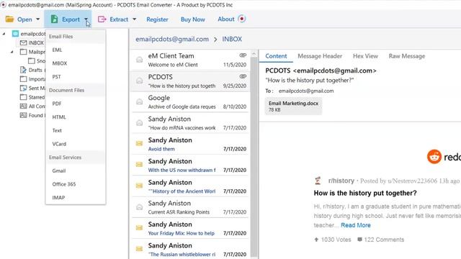The image size is (461, 259).
Task: Choose Gmail under Email Services
Action: pos(76,171)
